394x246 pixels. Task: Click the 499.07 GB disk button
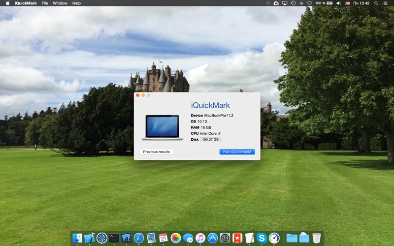point(210,140)
